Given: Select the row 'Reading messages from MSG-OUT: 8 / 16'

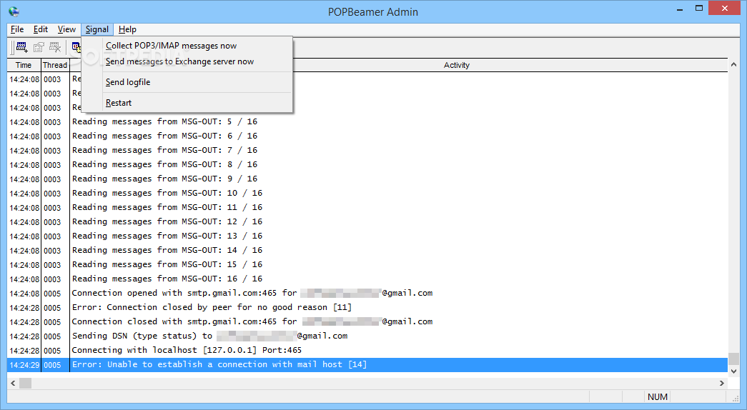Looking at the screenshot, I should pos(367,165).
